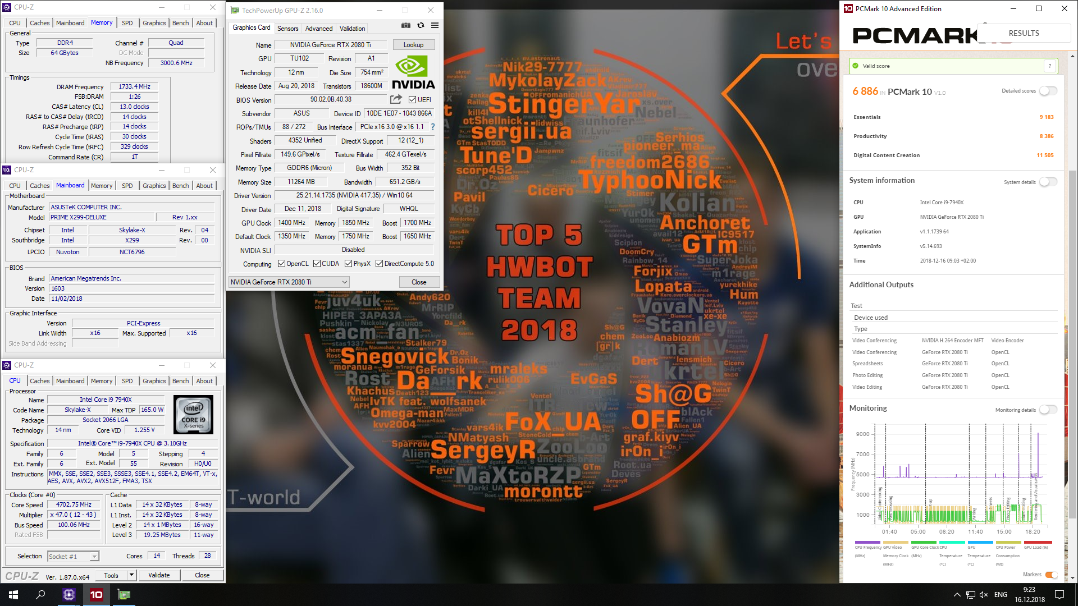Click the middle CPU-Z window title icon
This screenshot has width=1078, height=606.
click(7, 169)
